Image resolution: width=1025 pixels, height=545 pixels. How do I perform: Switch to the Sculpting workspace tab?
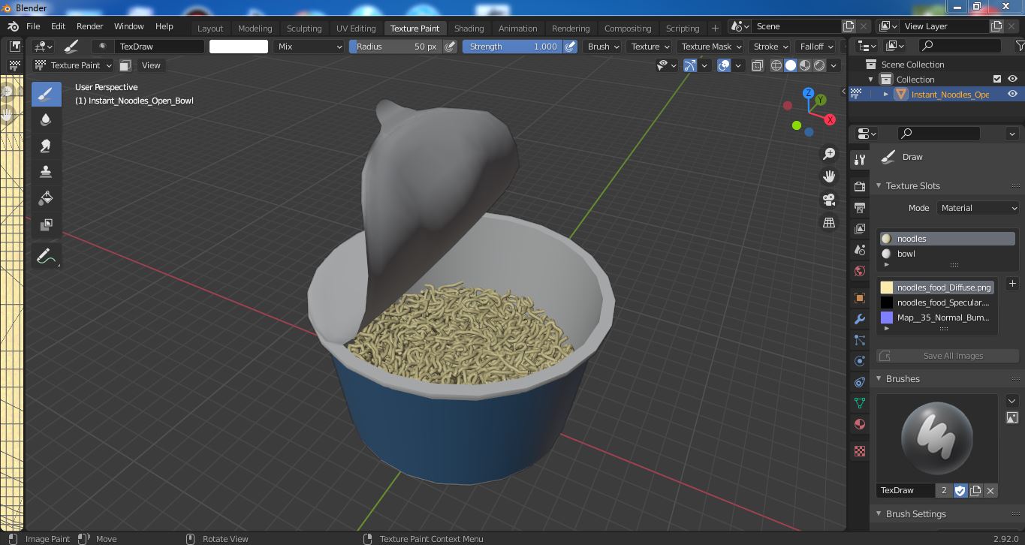[x=304, y=29]
